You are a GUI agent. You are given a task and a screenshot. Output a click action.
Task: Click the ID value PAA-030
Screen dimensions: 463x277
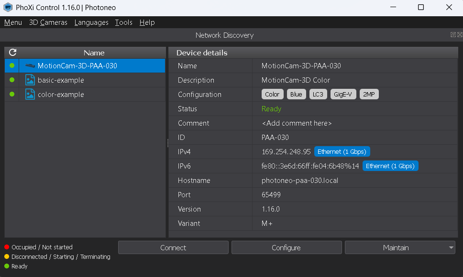275,138
